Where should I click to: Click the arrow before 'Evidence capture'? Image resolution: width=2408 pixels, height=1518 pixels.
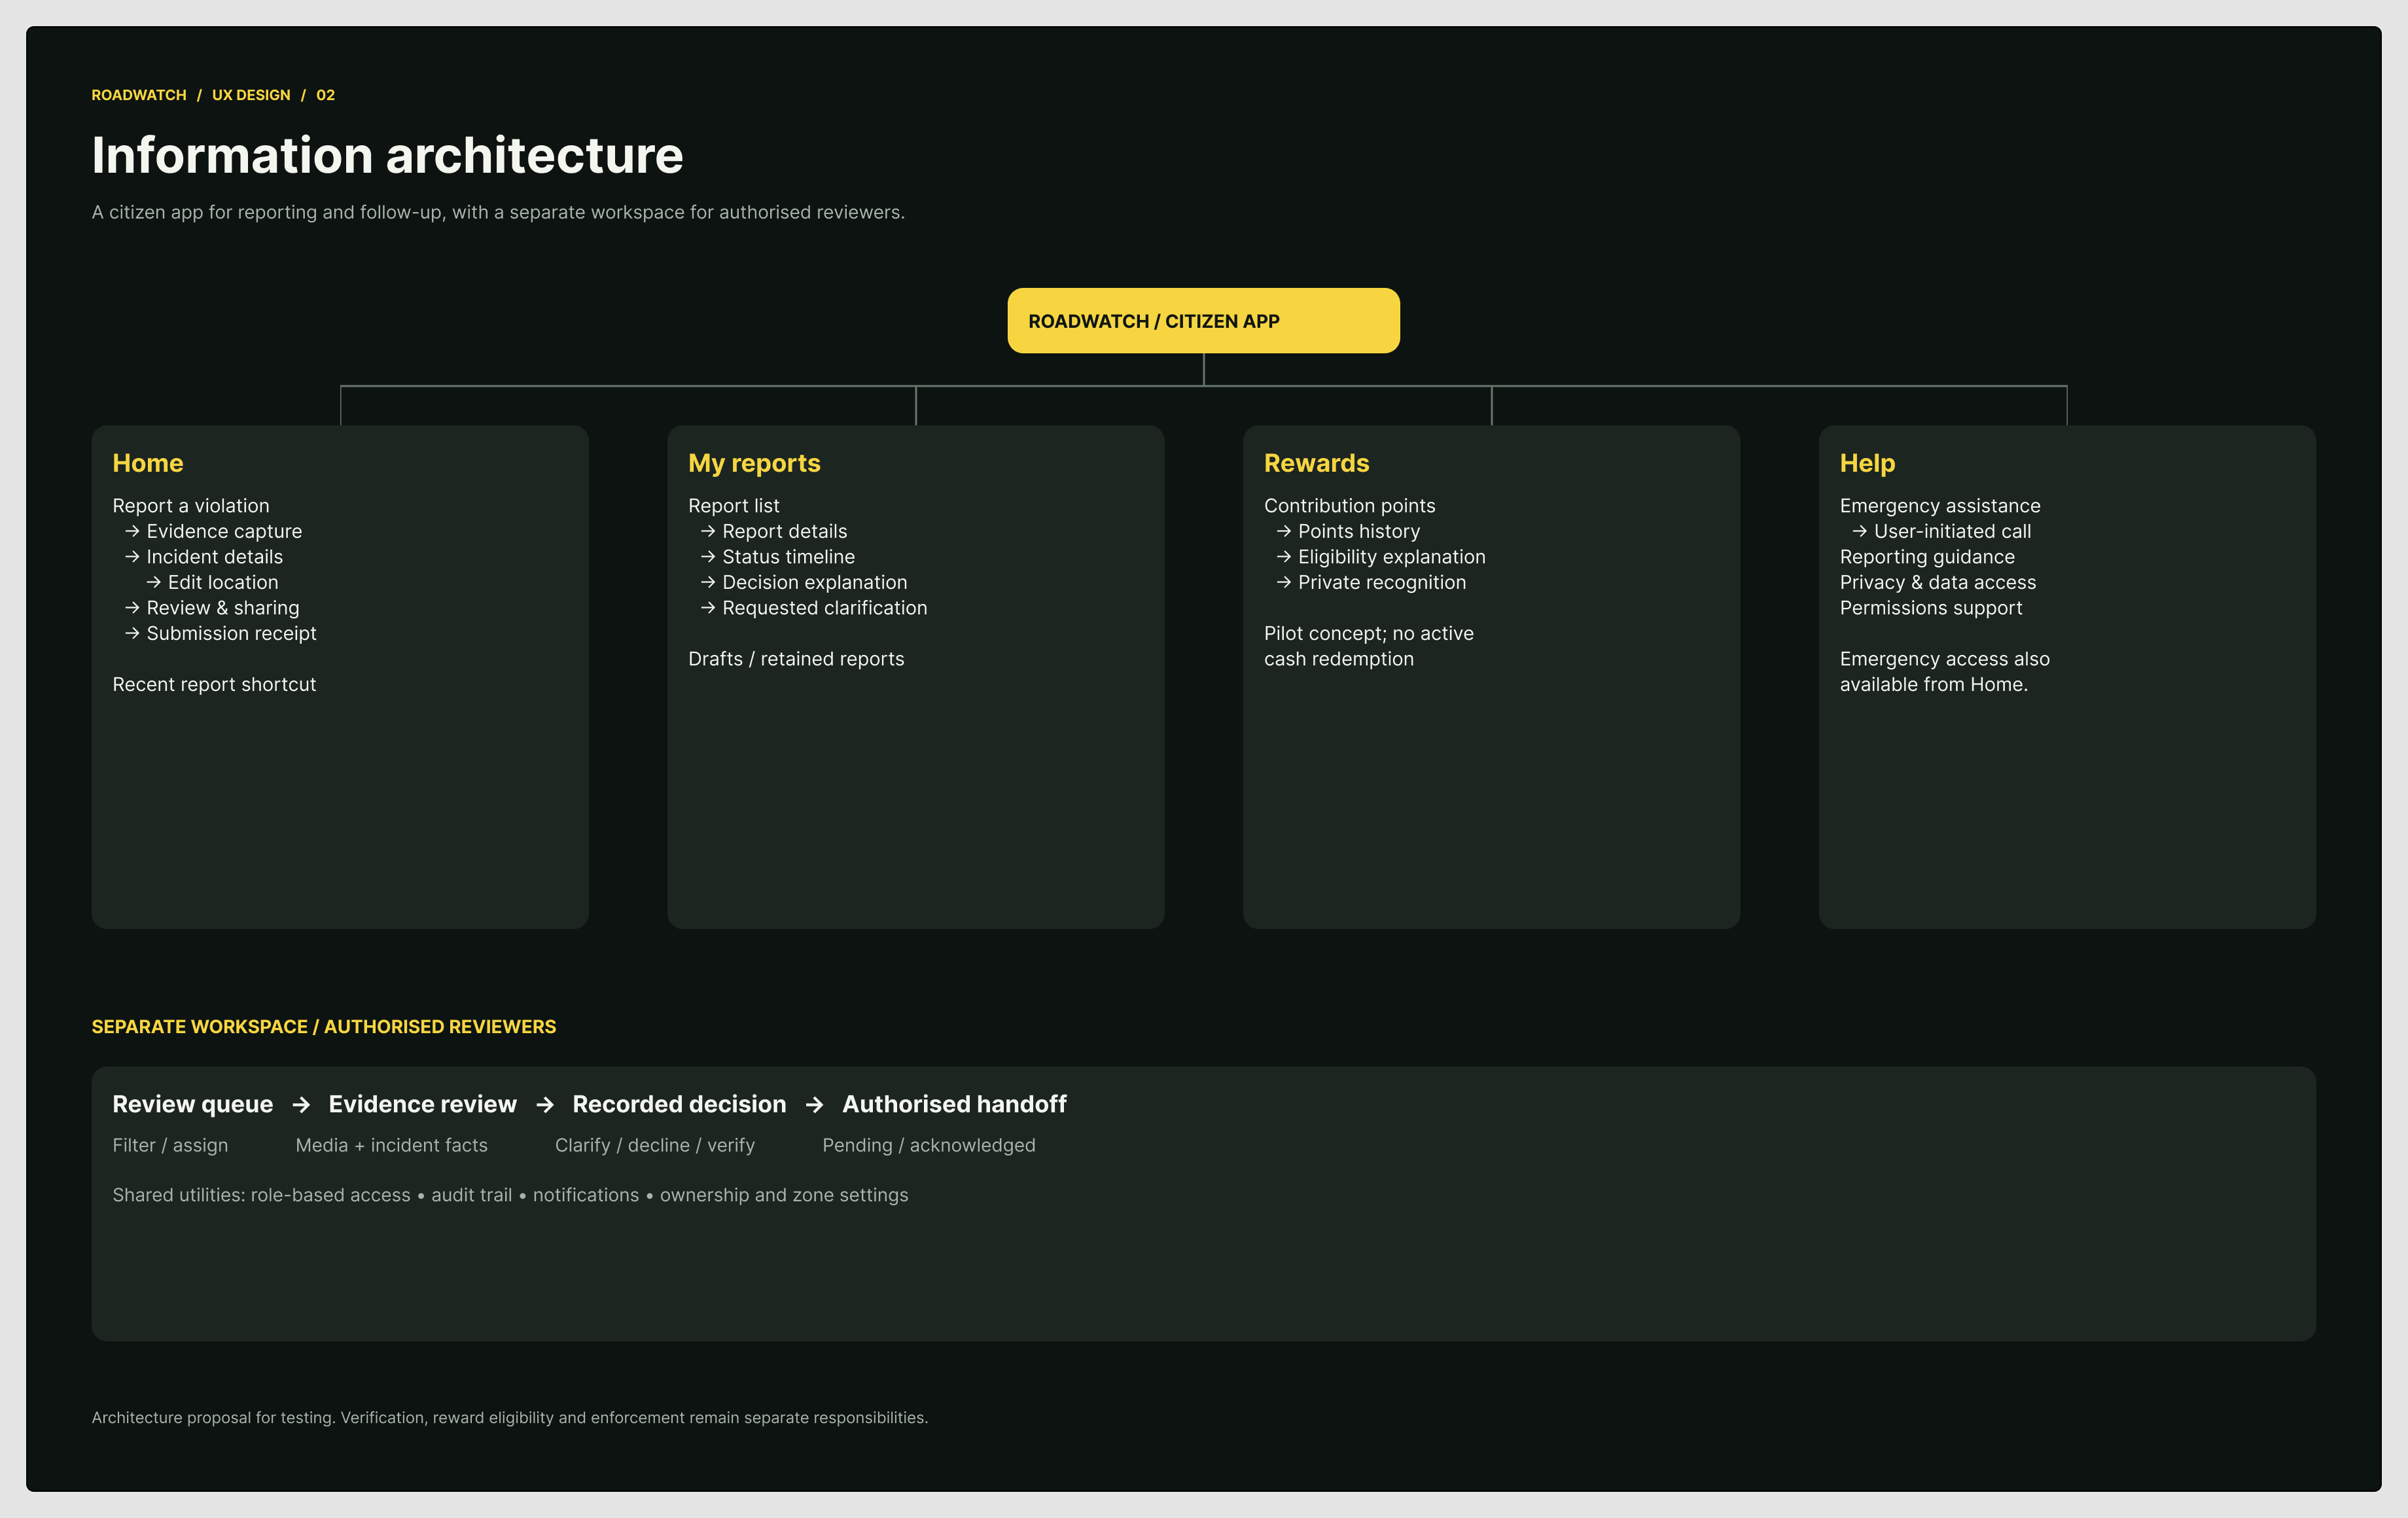(132, 531)
